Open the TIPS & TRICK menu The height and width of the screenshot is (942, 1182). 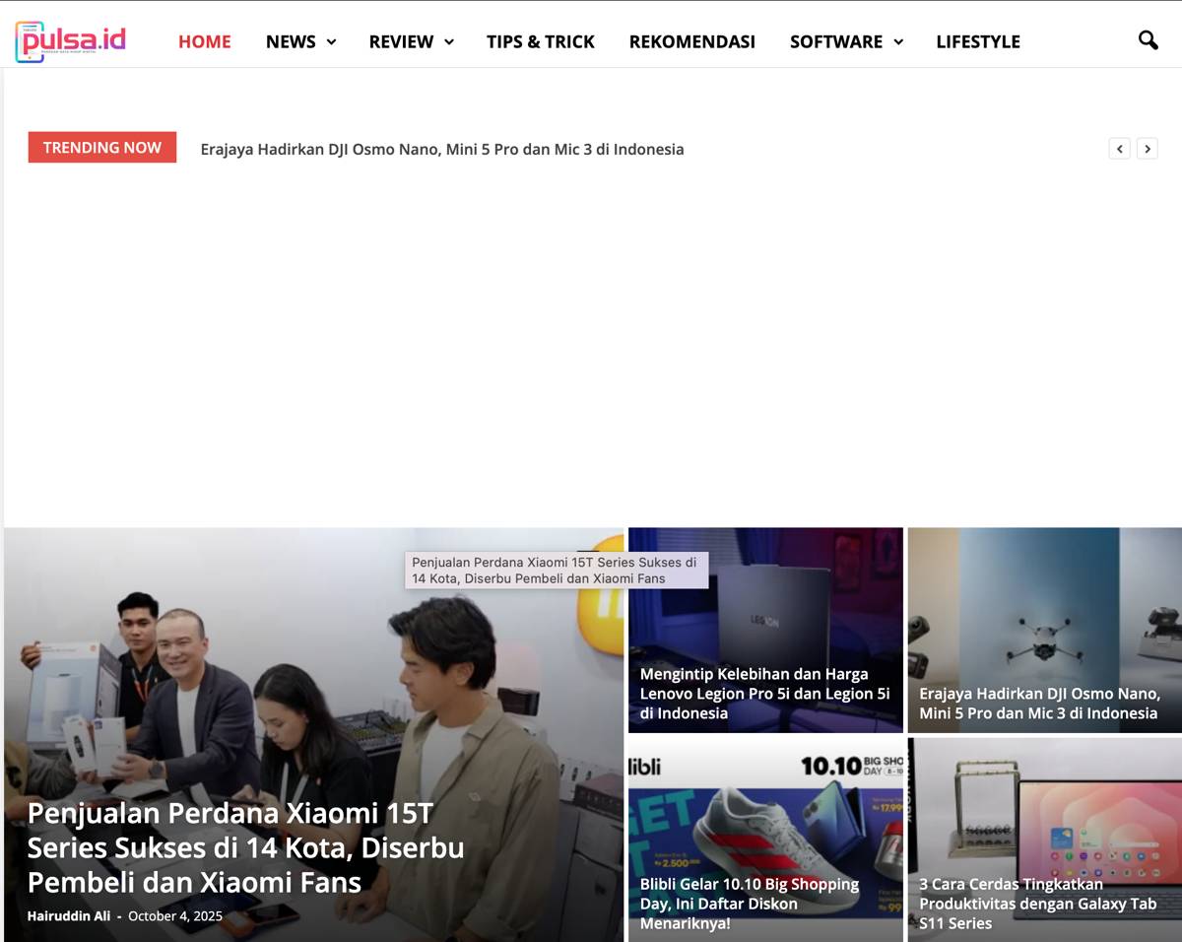pyautogui.click(x=540, y=41)
